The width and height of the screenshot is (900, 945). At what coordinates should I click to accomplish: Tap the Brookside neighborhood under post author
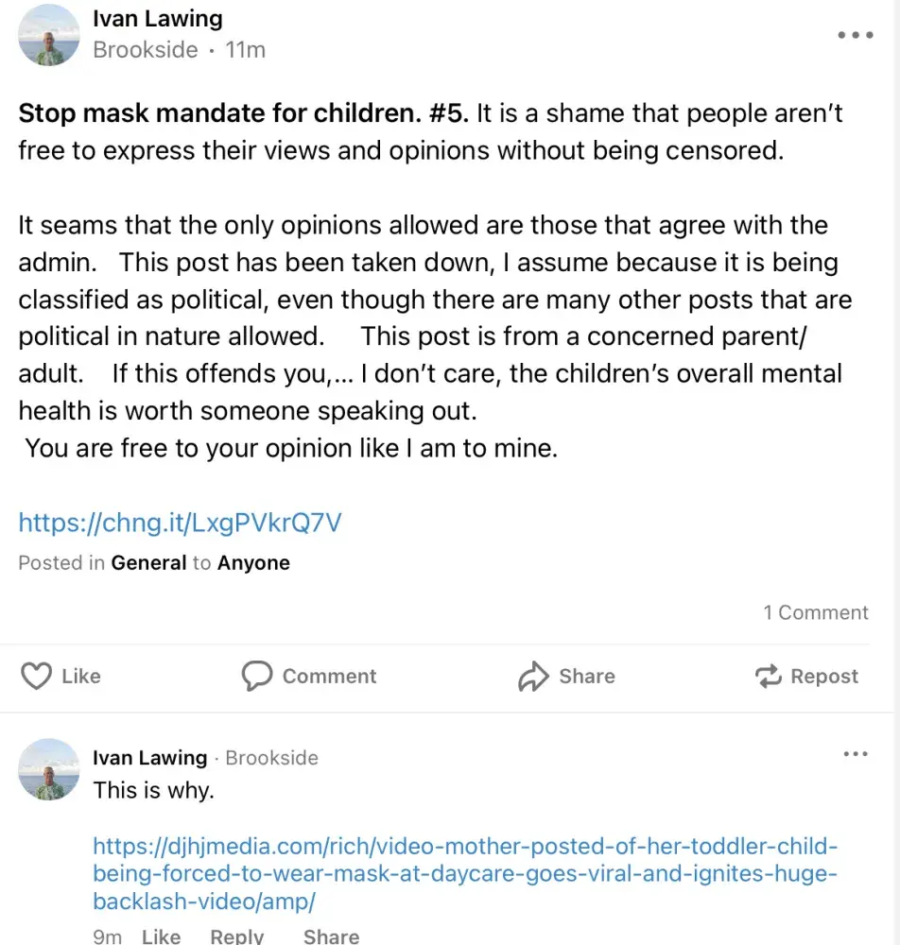point(146,50)
